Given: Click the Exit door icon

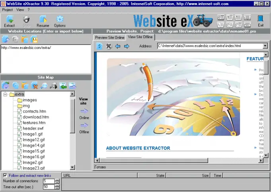Looking at the screenshot, I should click(261, 20).
